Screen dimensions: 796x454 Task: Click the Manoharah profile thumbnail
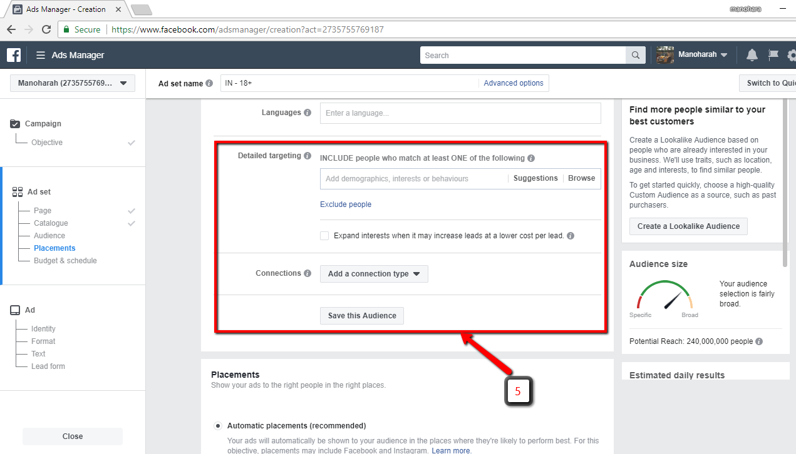click(665, 55)
